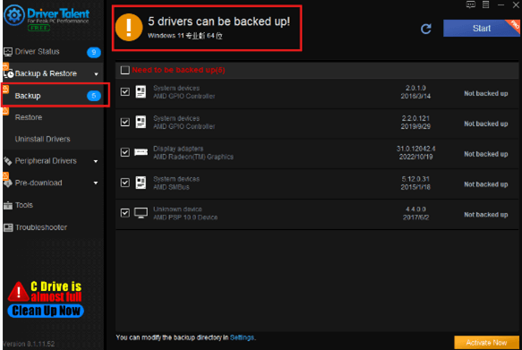
Task: Click the AMD PSP 10.0 Device name
Action: click(185, 218)
